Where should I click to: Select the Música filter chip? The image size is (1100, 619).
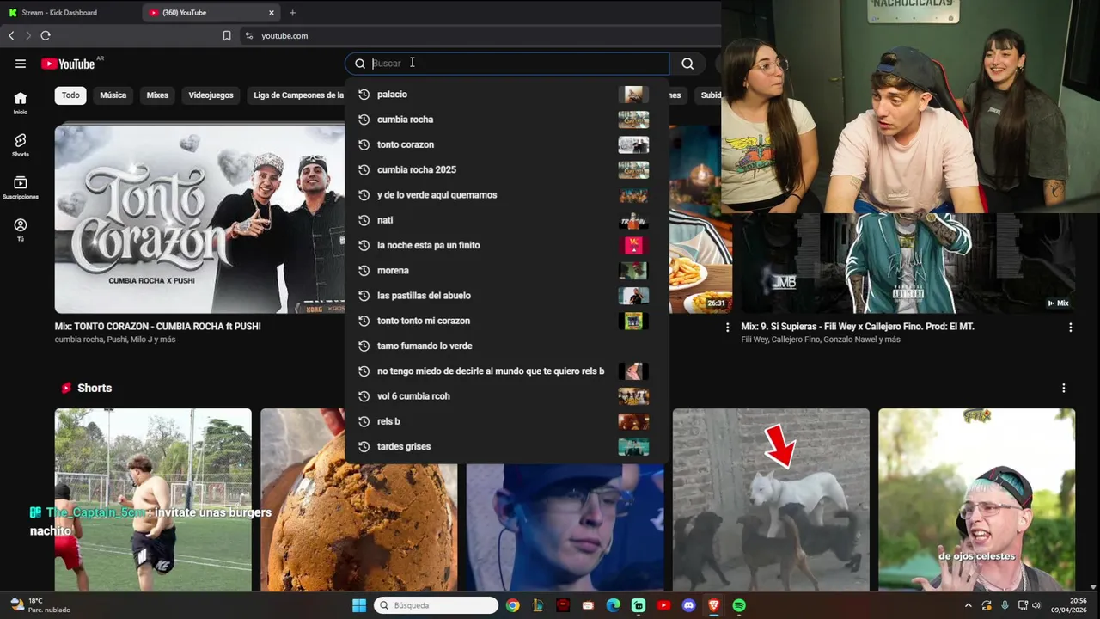tap(113, 95)
